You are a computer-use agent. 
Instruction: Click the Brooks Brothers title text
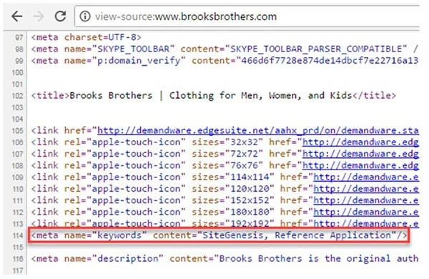pyautogui.click(x=211, y=96)
